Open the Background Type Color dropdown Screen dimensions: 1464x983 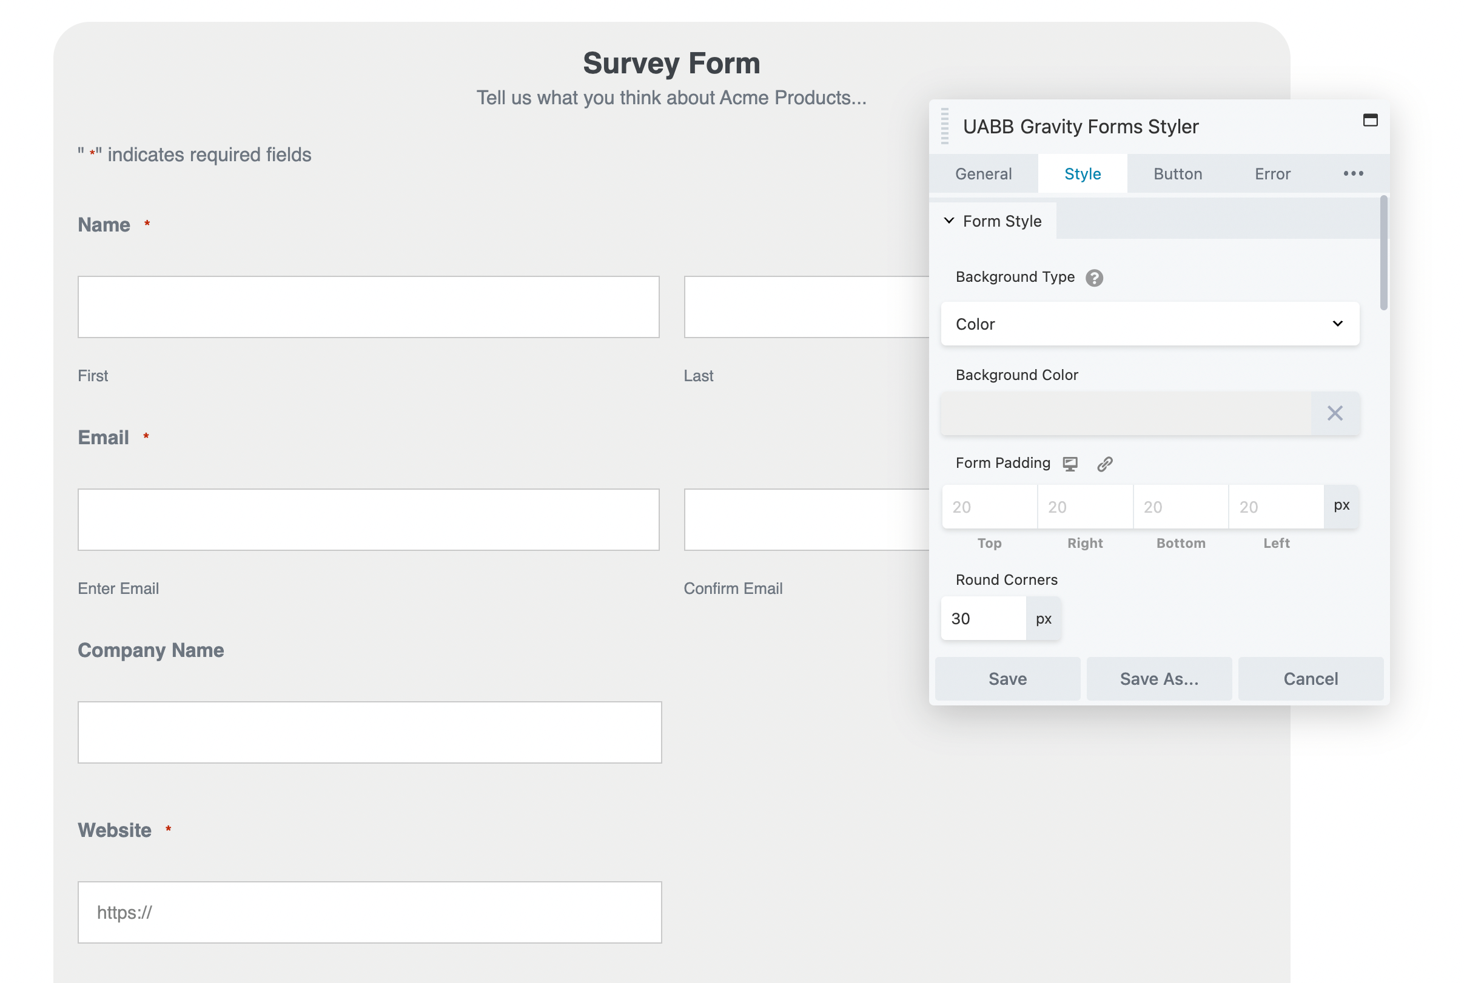1150,324
